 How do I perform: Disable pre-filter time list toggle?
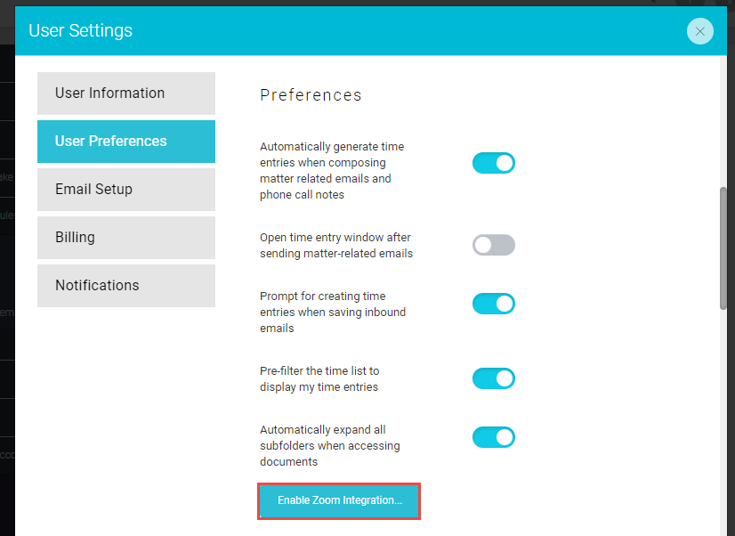tap(494, 378)
